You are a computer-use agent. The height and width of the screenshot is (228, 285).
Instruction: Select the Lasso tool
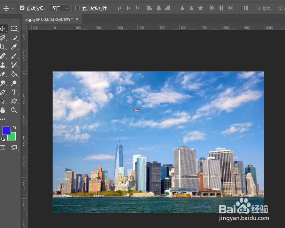[x=2, y=38]
